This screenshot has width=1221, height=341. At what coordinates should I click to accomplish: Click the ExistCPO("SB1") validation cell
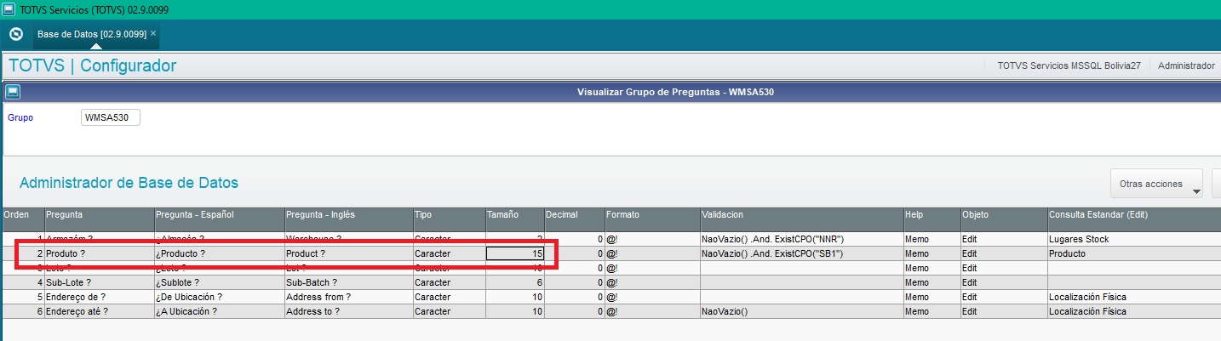coord(802,253)
